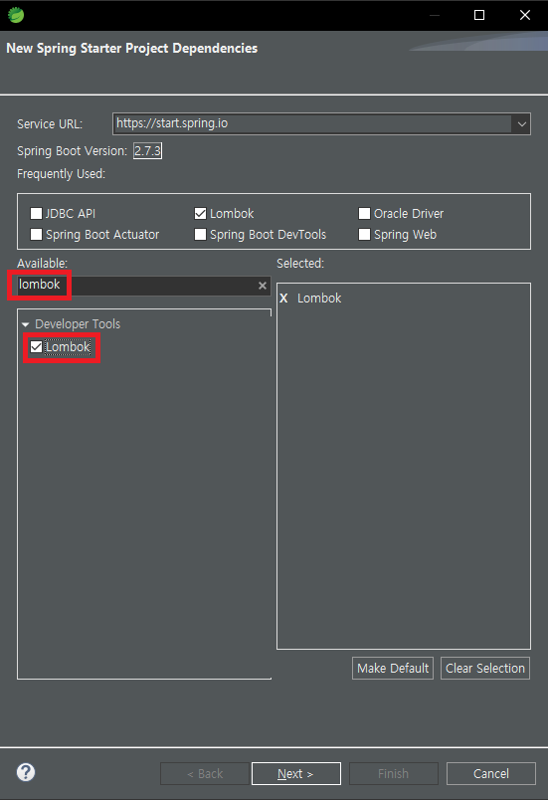The image size is (548, 800).
Task: Enable the Oracle Driver checkbox
Action: click(x=364, y=213)
